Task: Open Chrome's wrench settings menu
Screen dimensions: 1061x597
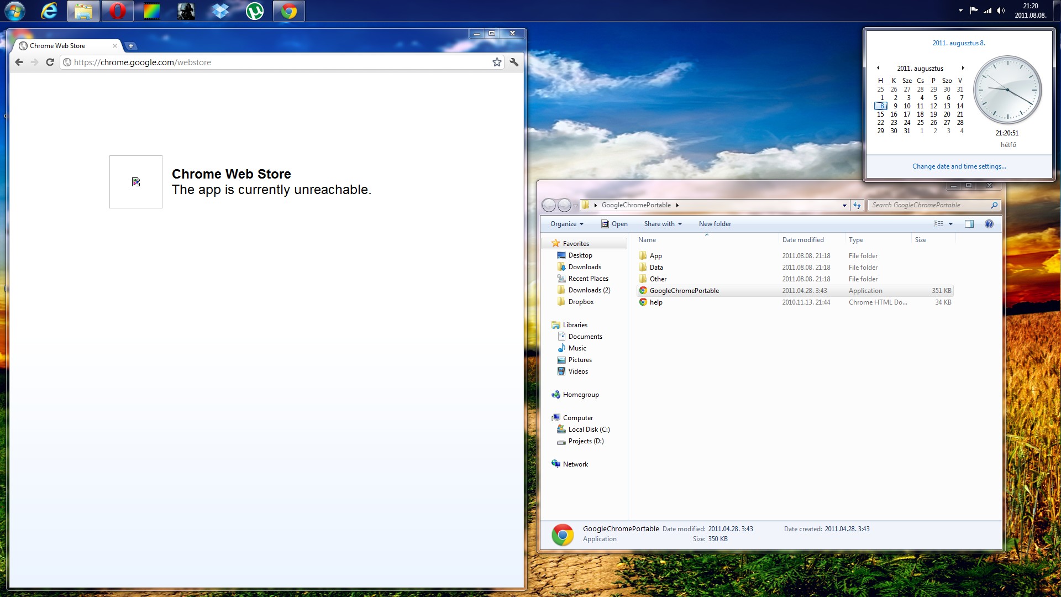Action: (x=514, y=62)
